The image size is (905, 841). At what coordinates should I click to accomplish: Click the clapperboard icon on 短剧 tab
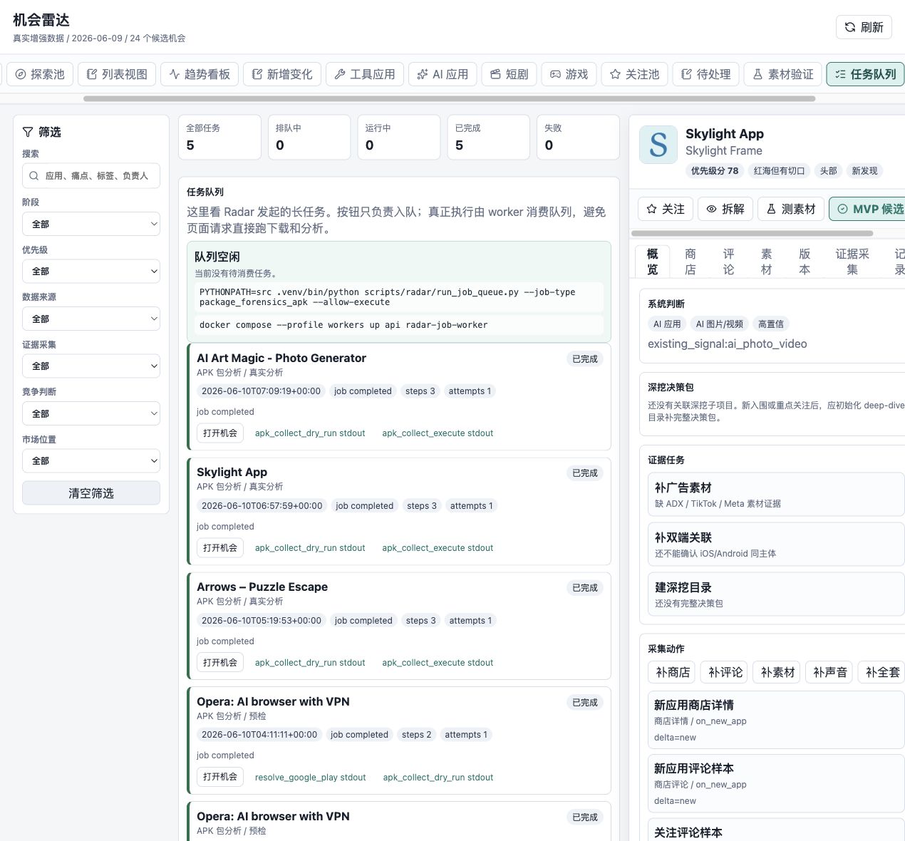[x=496, y=74]
